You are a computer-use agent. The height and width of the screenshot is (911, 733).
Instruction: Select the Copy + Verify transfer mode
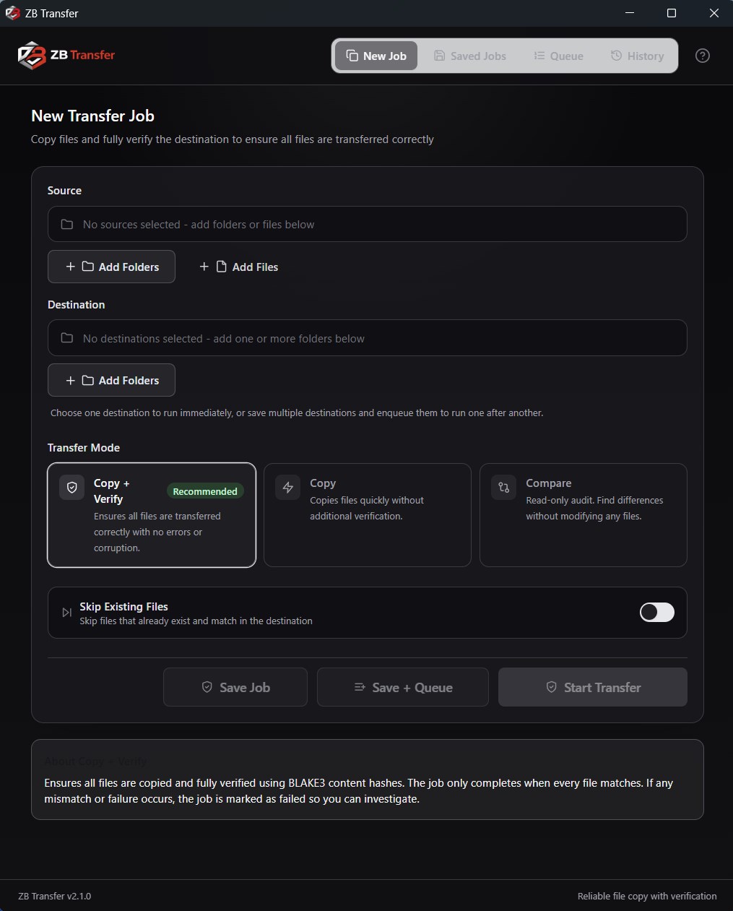pyautogui.click(x=152, y=515)
